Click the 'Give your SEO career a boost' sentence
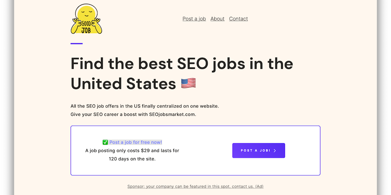 (133, 114)
